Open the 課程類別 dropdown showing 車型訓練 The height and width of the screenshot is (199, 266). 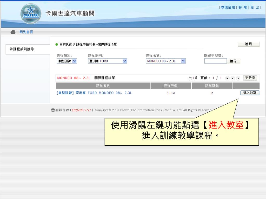click(x=67, y=61)
